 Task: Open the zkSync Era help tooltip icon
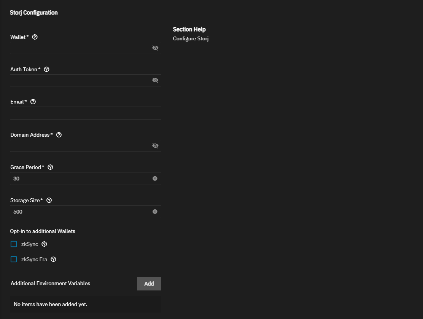[53, 259]
